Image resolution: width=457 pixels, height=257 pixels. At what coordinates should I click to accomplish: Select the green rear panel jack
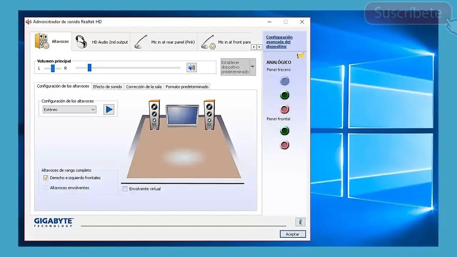tap(285, 95)
